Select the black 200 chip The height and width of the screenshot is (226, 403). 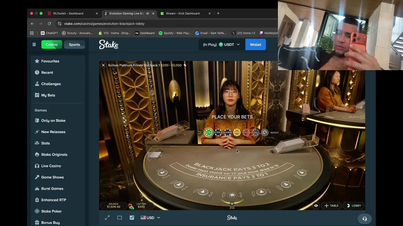pos(227,132)
